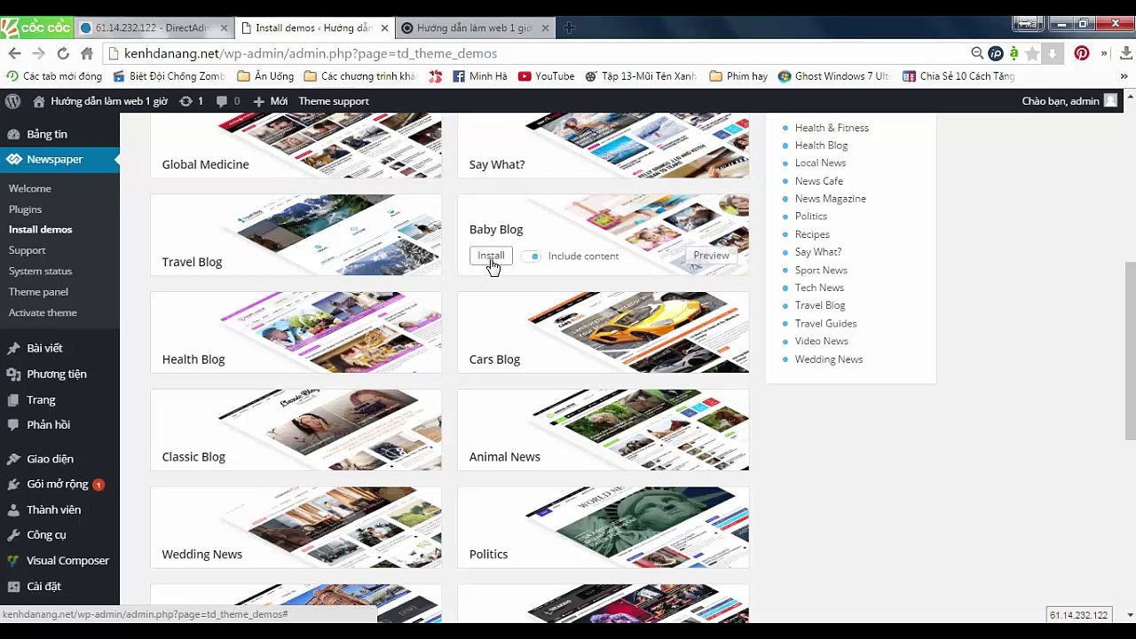Close the 'Install demos' tab

tap(384, 28)
